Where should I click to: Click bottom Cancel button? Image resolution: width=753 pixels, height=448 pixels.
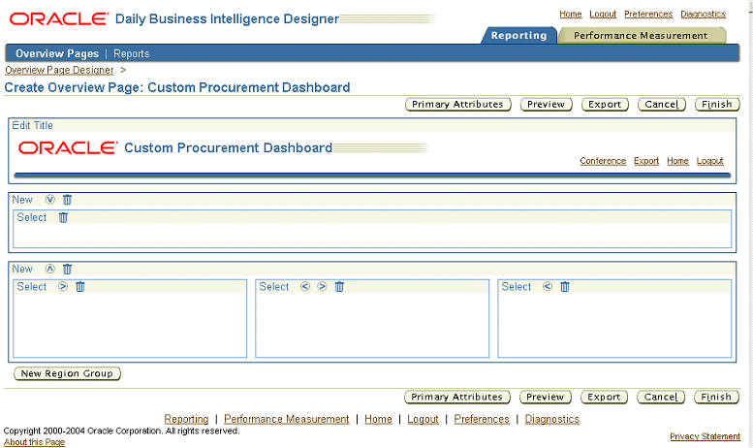pos(661,397)
